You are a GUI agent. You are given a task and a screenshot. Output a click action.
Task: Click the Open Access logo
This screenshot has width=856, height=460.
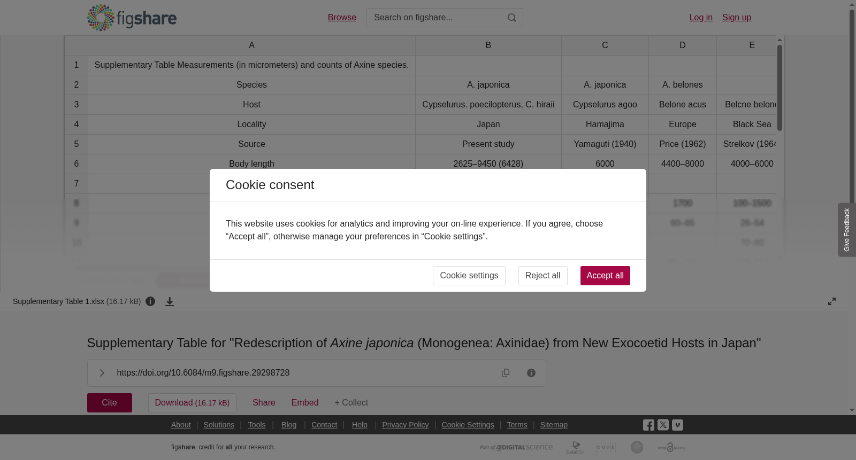coord(671,447)
